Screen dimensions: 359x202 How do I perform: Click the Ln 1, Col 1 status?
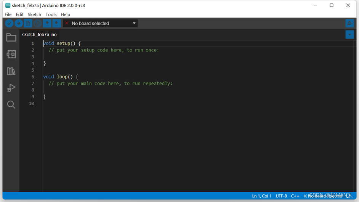[262, 196]
